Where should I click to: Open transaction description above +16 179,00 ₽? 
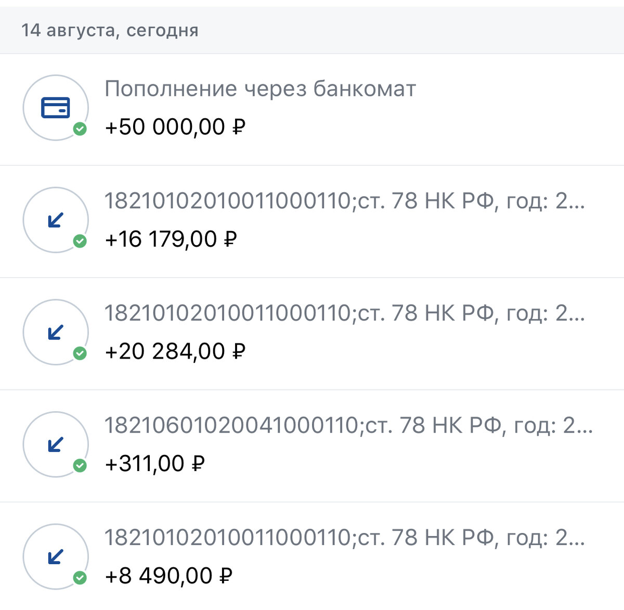[344, 201]
